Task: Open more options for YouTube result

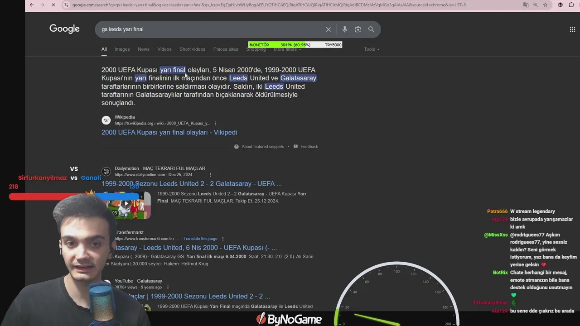Action: 168,287
